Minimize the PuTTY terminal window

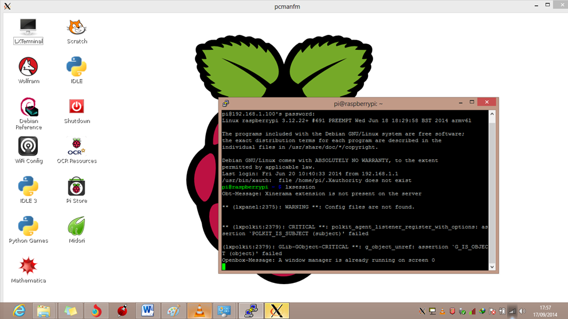coord(460,103)
